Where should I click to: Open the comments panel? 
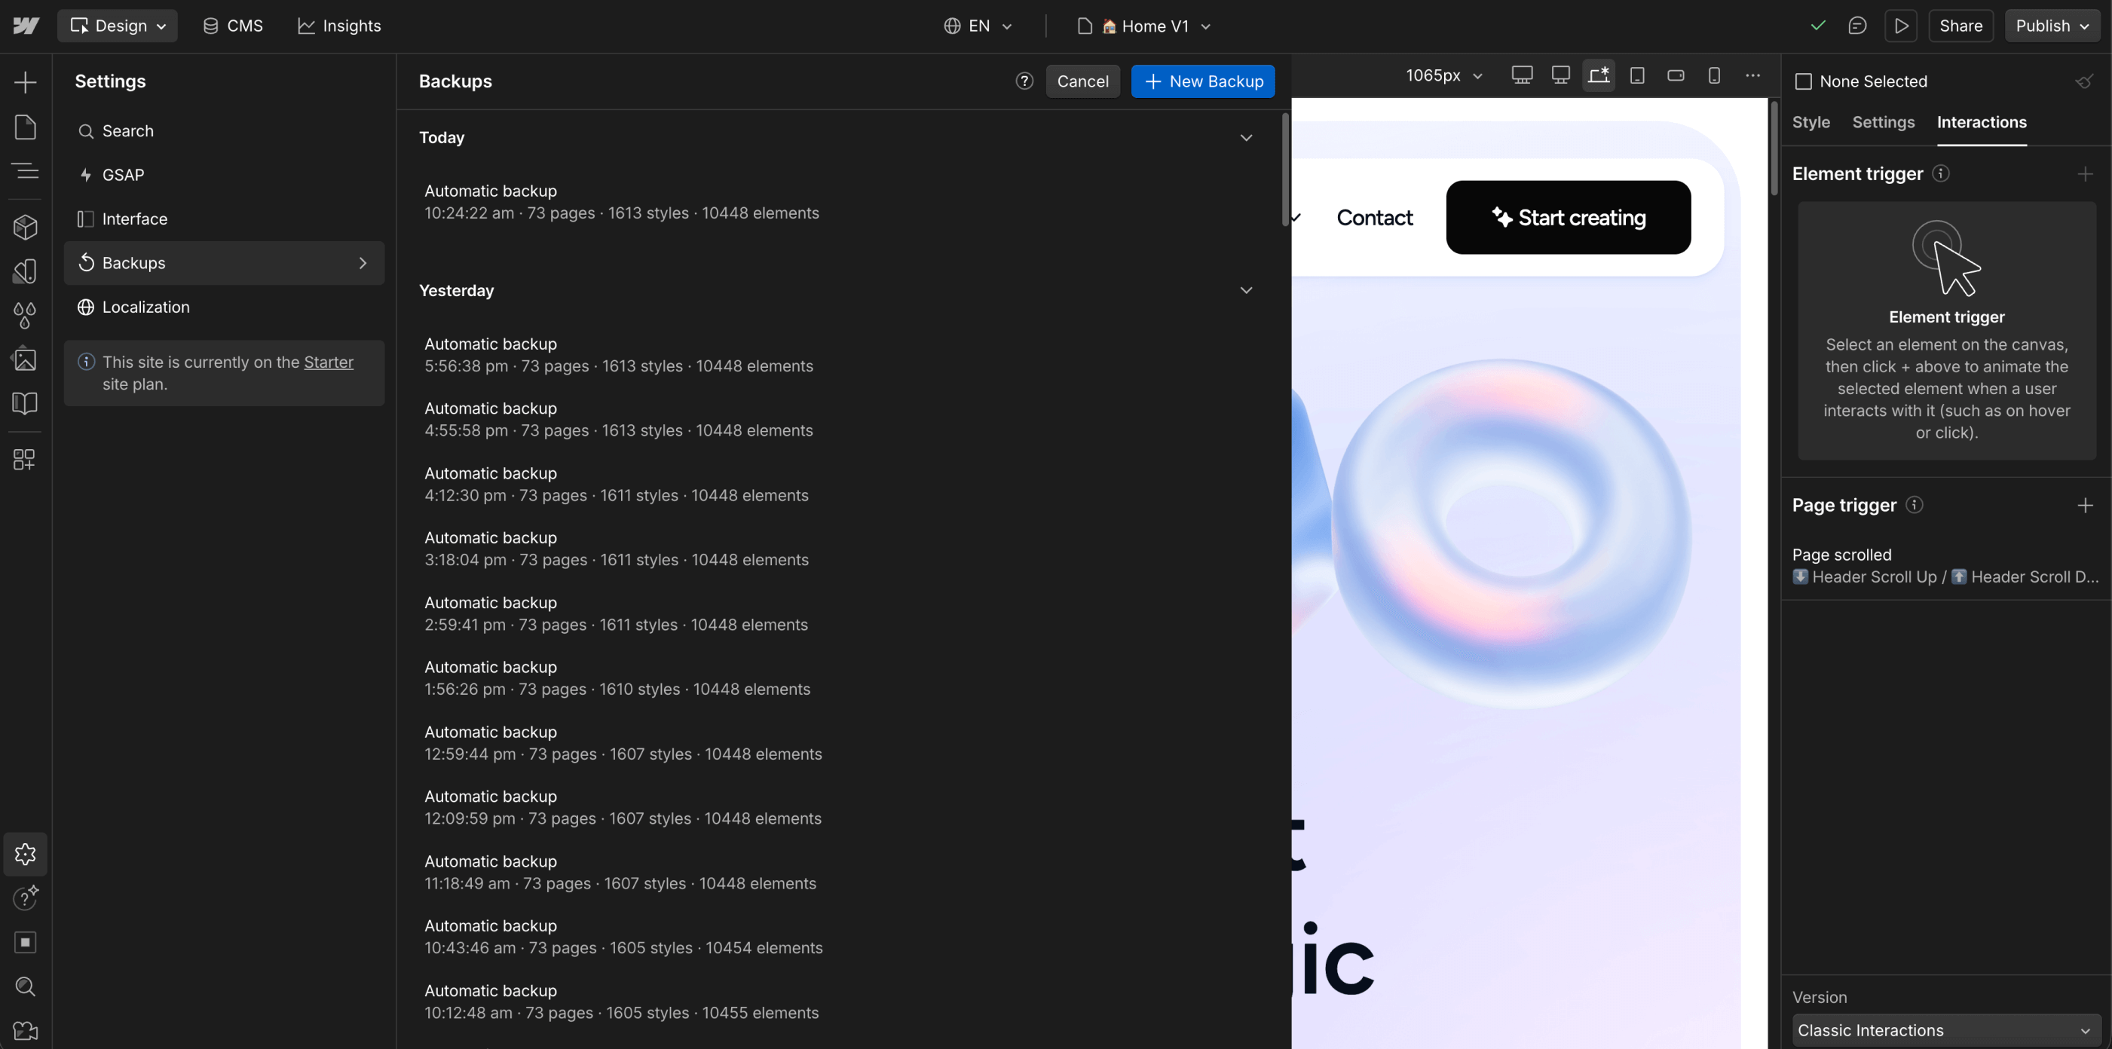click(x=1858, y=26)
